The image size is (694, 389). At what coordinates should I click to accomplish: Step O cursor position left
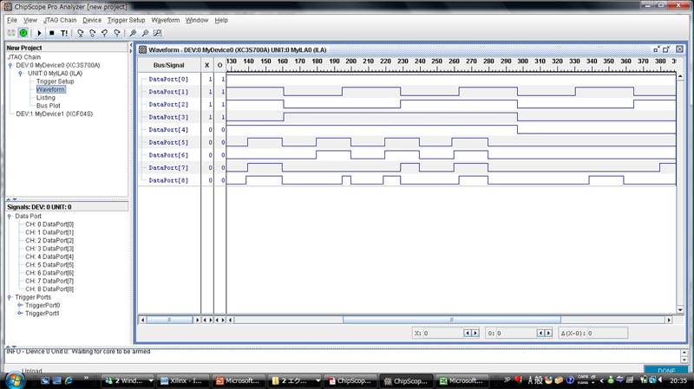point(540,333)
